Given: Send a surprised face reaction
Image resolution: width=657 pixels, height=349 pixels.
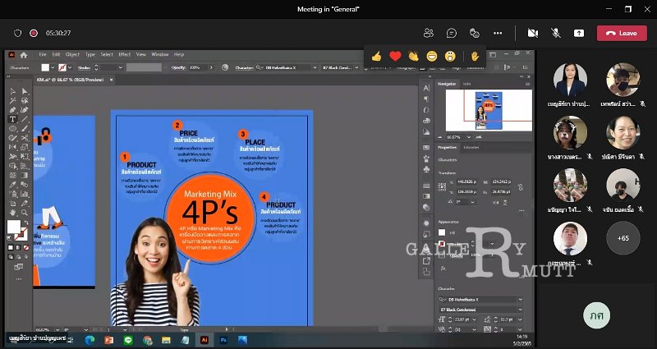Looking at the screenshot, I should tap(450, 56).
